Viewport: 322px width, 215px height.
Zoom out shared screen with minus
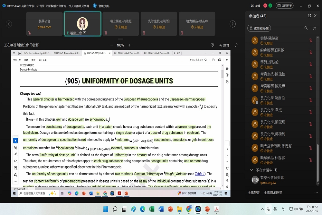click(111, 45)
